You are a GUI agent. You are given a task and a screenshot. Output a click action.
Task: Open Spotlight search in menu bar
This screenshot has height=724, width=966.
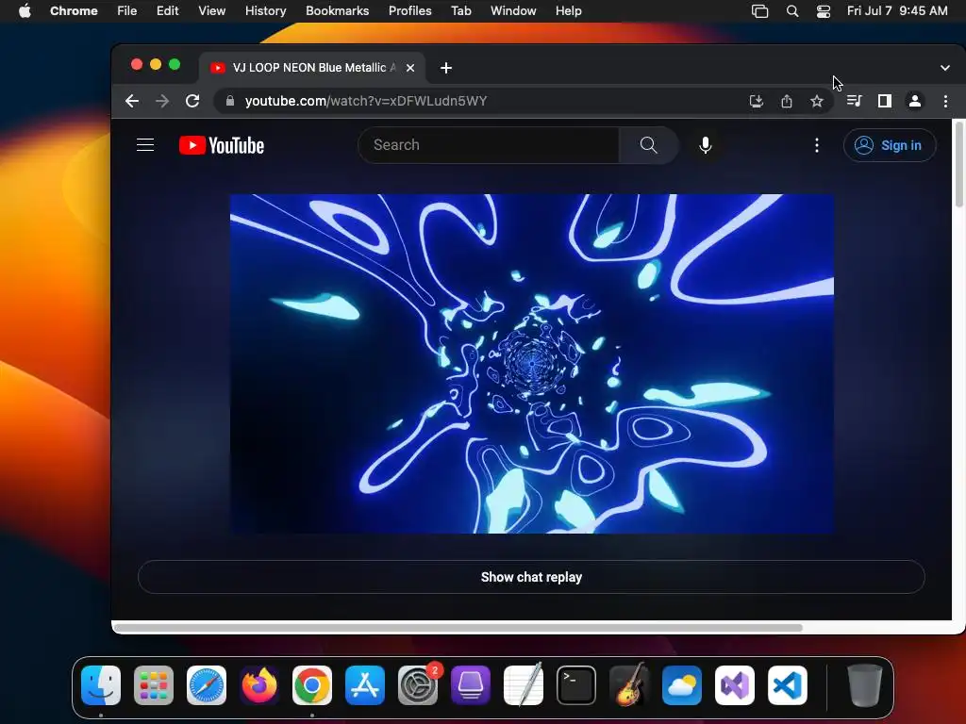click(792, 11)
